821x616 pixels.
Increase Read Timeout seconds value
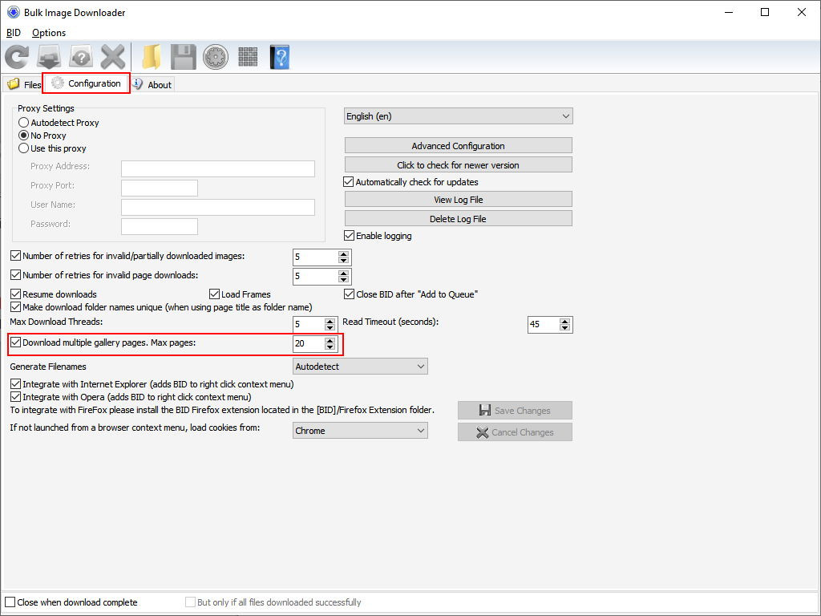pos(564,322)
